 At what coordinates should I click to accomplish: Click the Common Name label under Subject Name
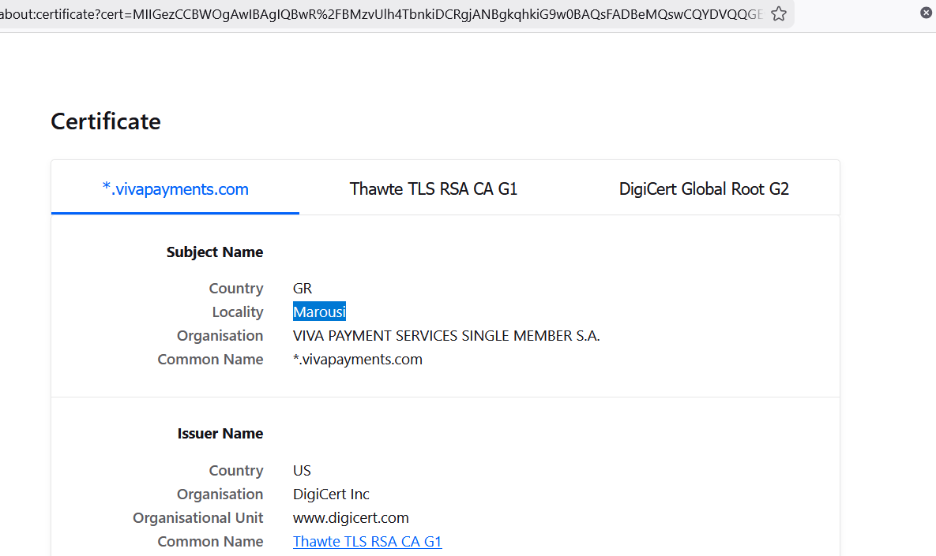[x=211, y=360]
